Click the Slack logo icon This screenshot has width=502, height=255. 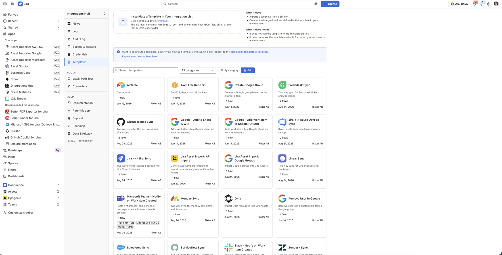tap(228, 247)
